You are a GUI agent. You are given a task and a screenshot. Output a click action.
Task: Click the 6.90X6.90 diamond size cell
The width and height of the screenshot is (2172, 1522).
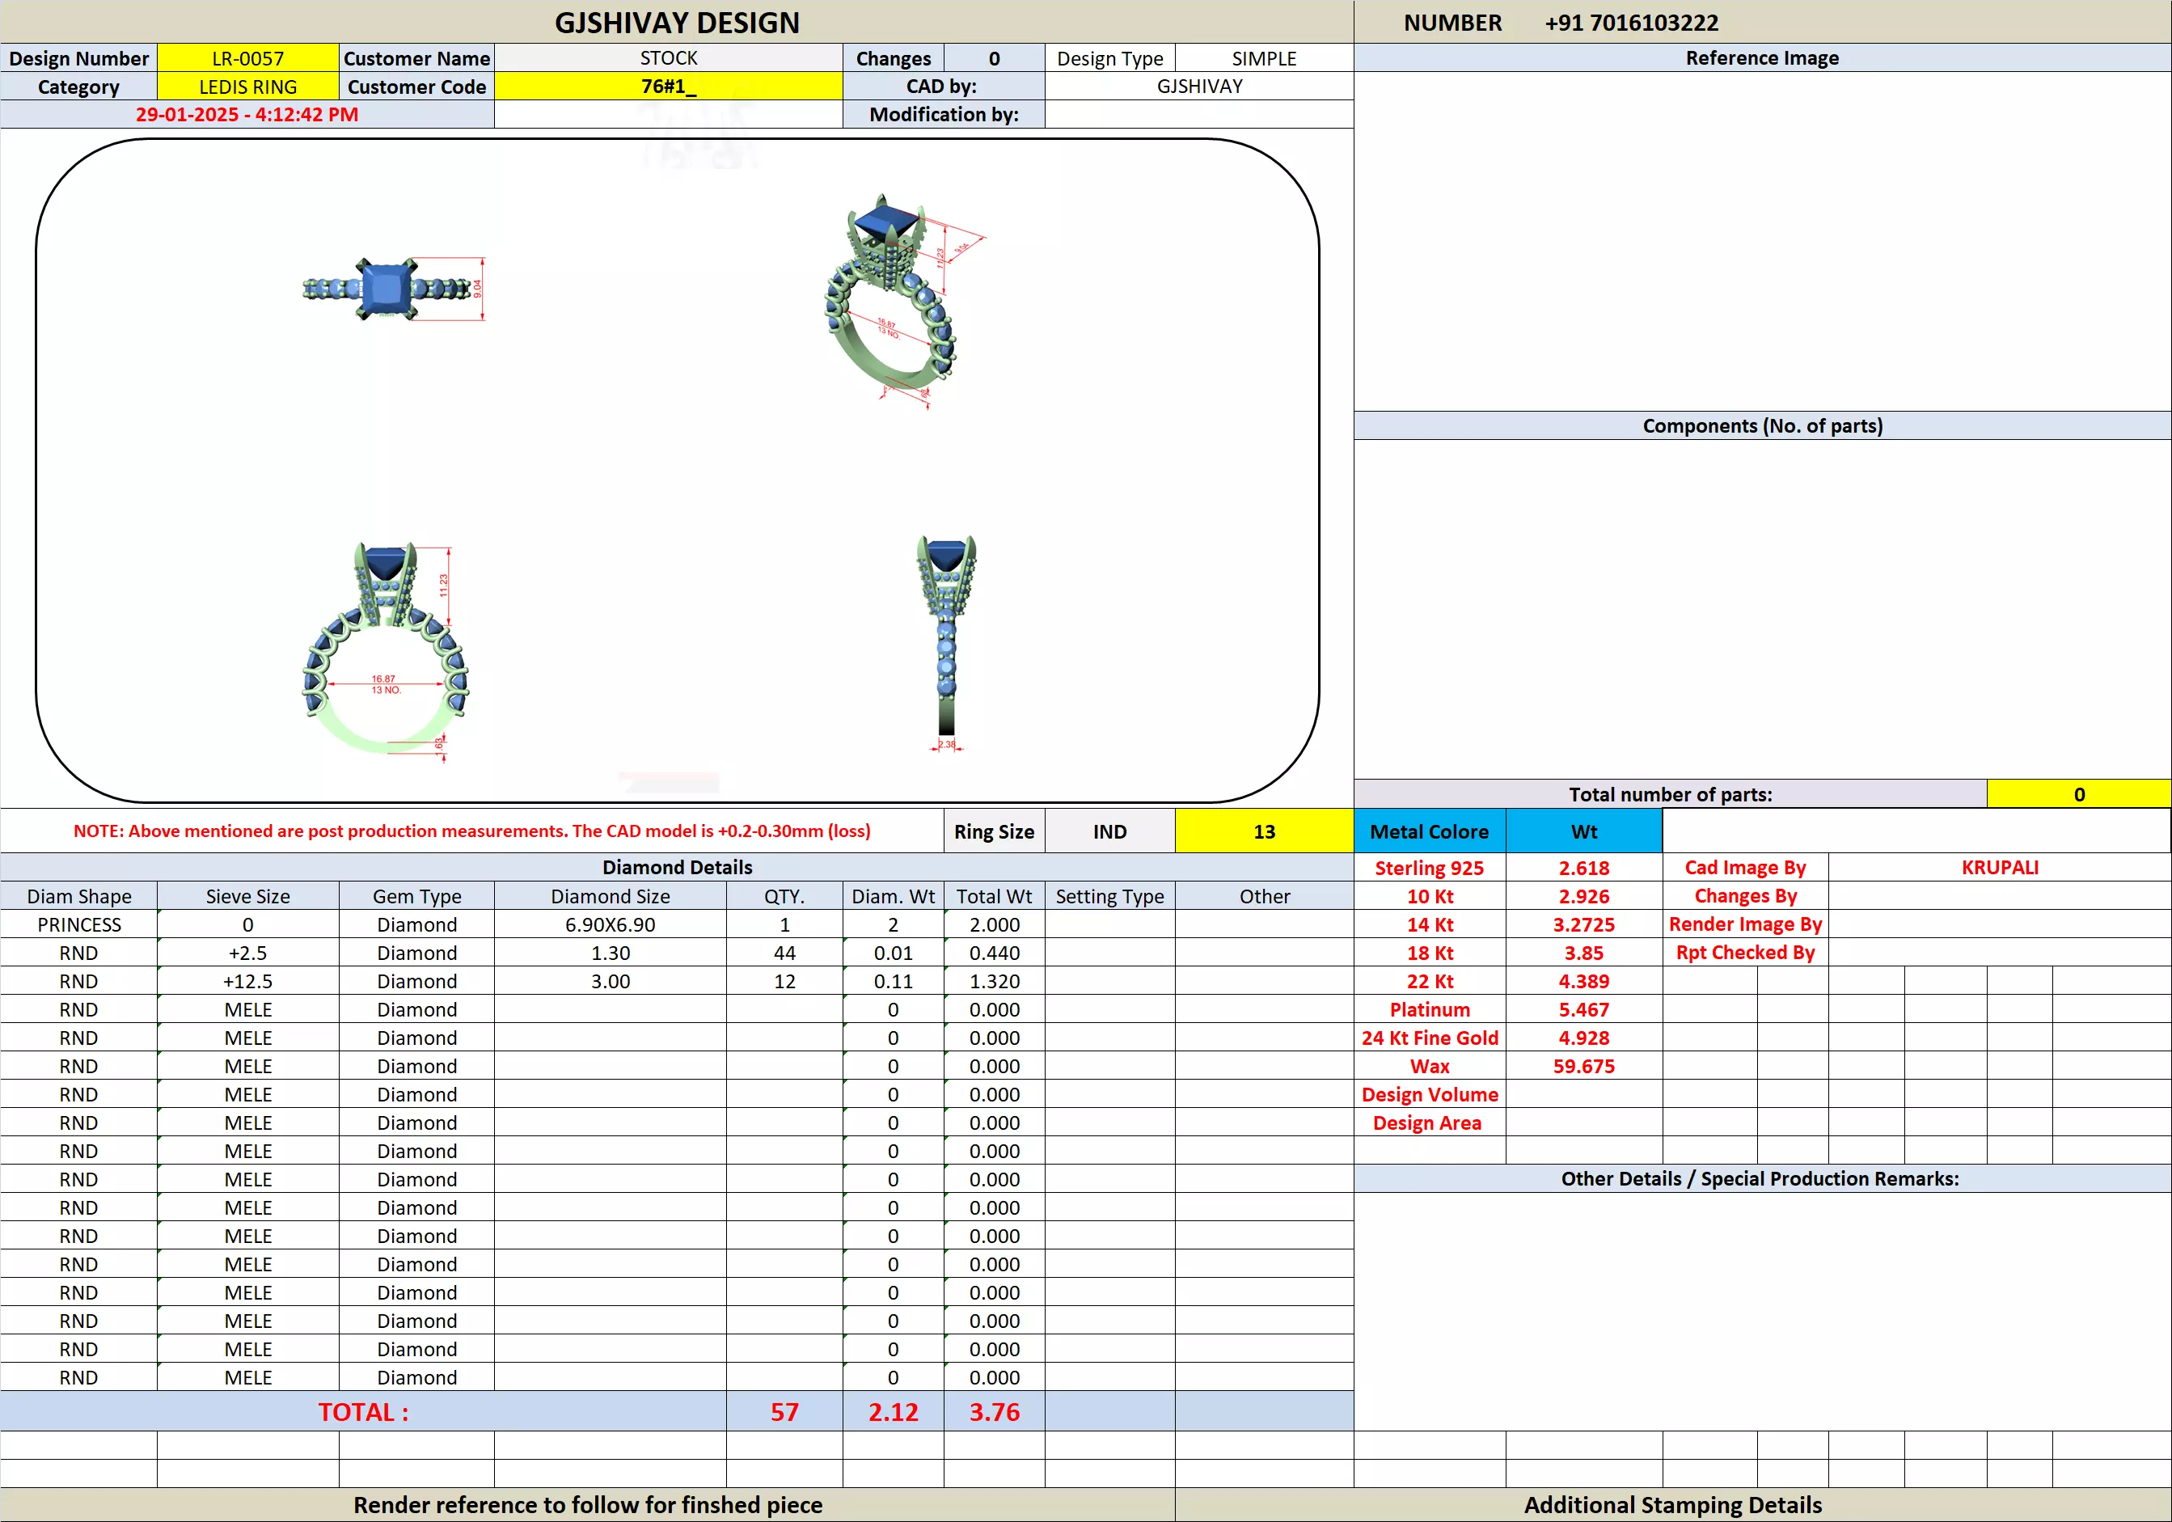pos(611,924)
